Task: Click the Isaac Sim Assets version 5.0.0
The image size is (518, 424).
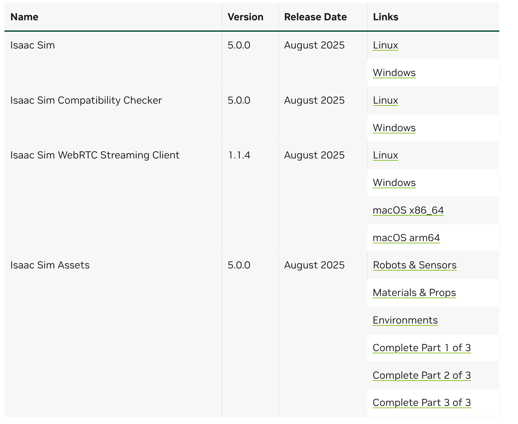Action: 239,265
